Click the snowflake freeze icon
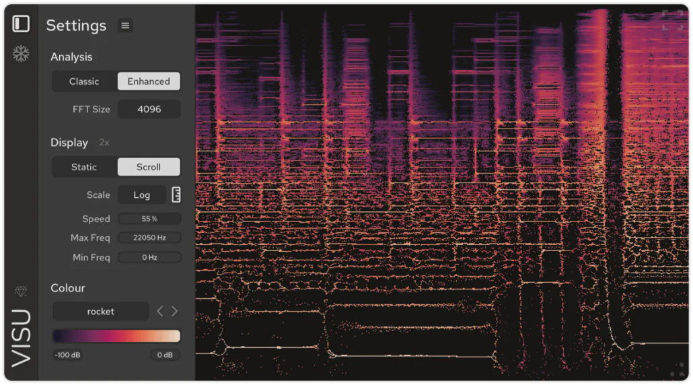Viewport: 693px width, 385px height. coord(21,55)
